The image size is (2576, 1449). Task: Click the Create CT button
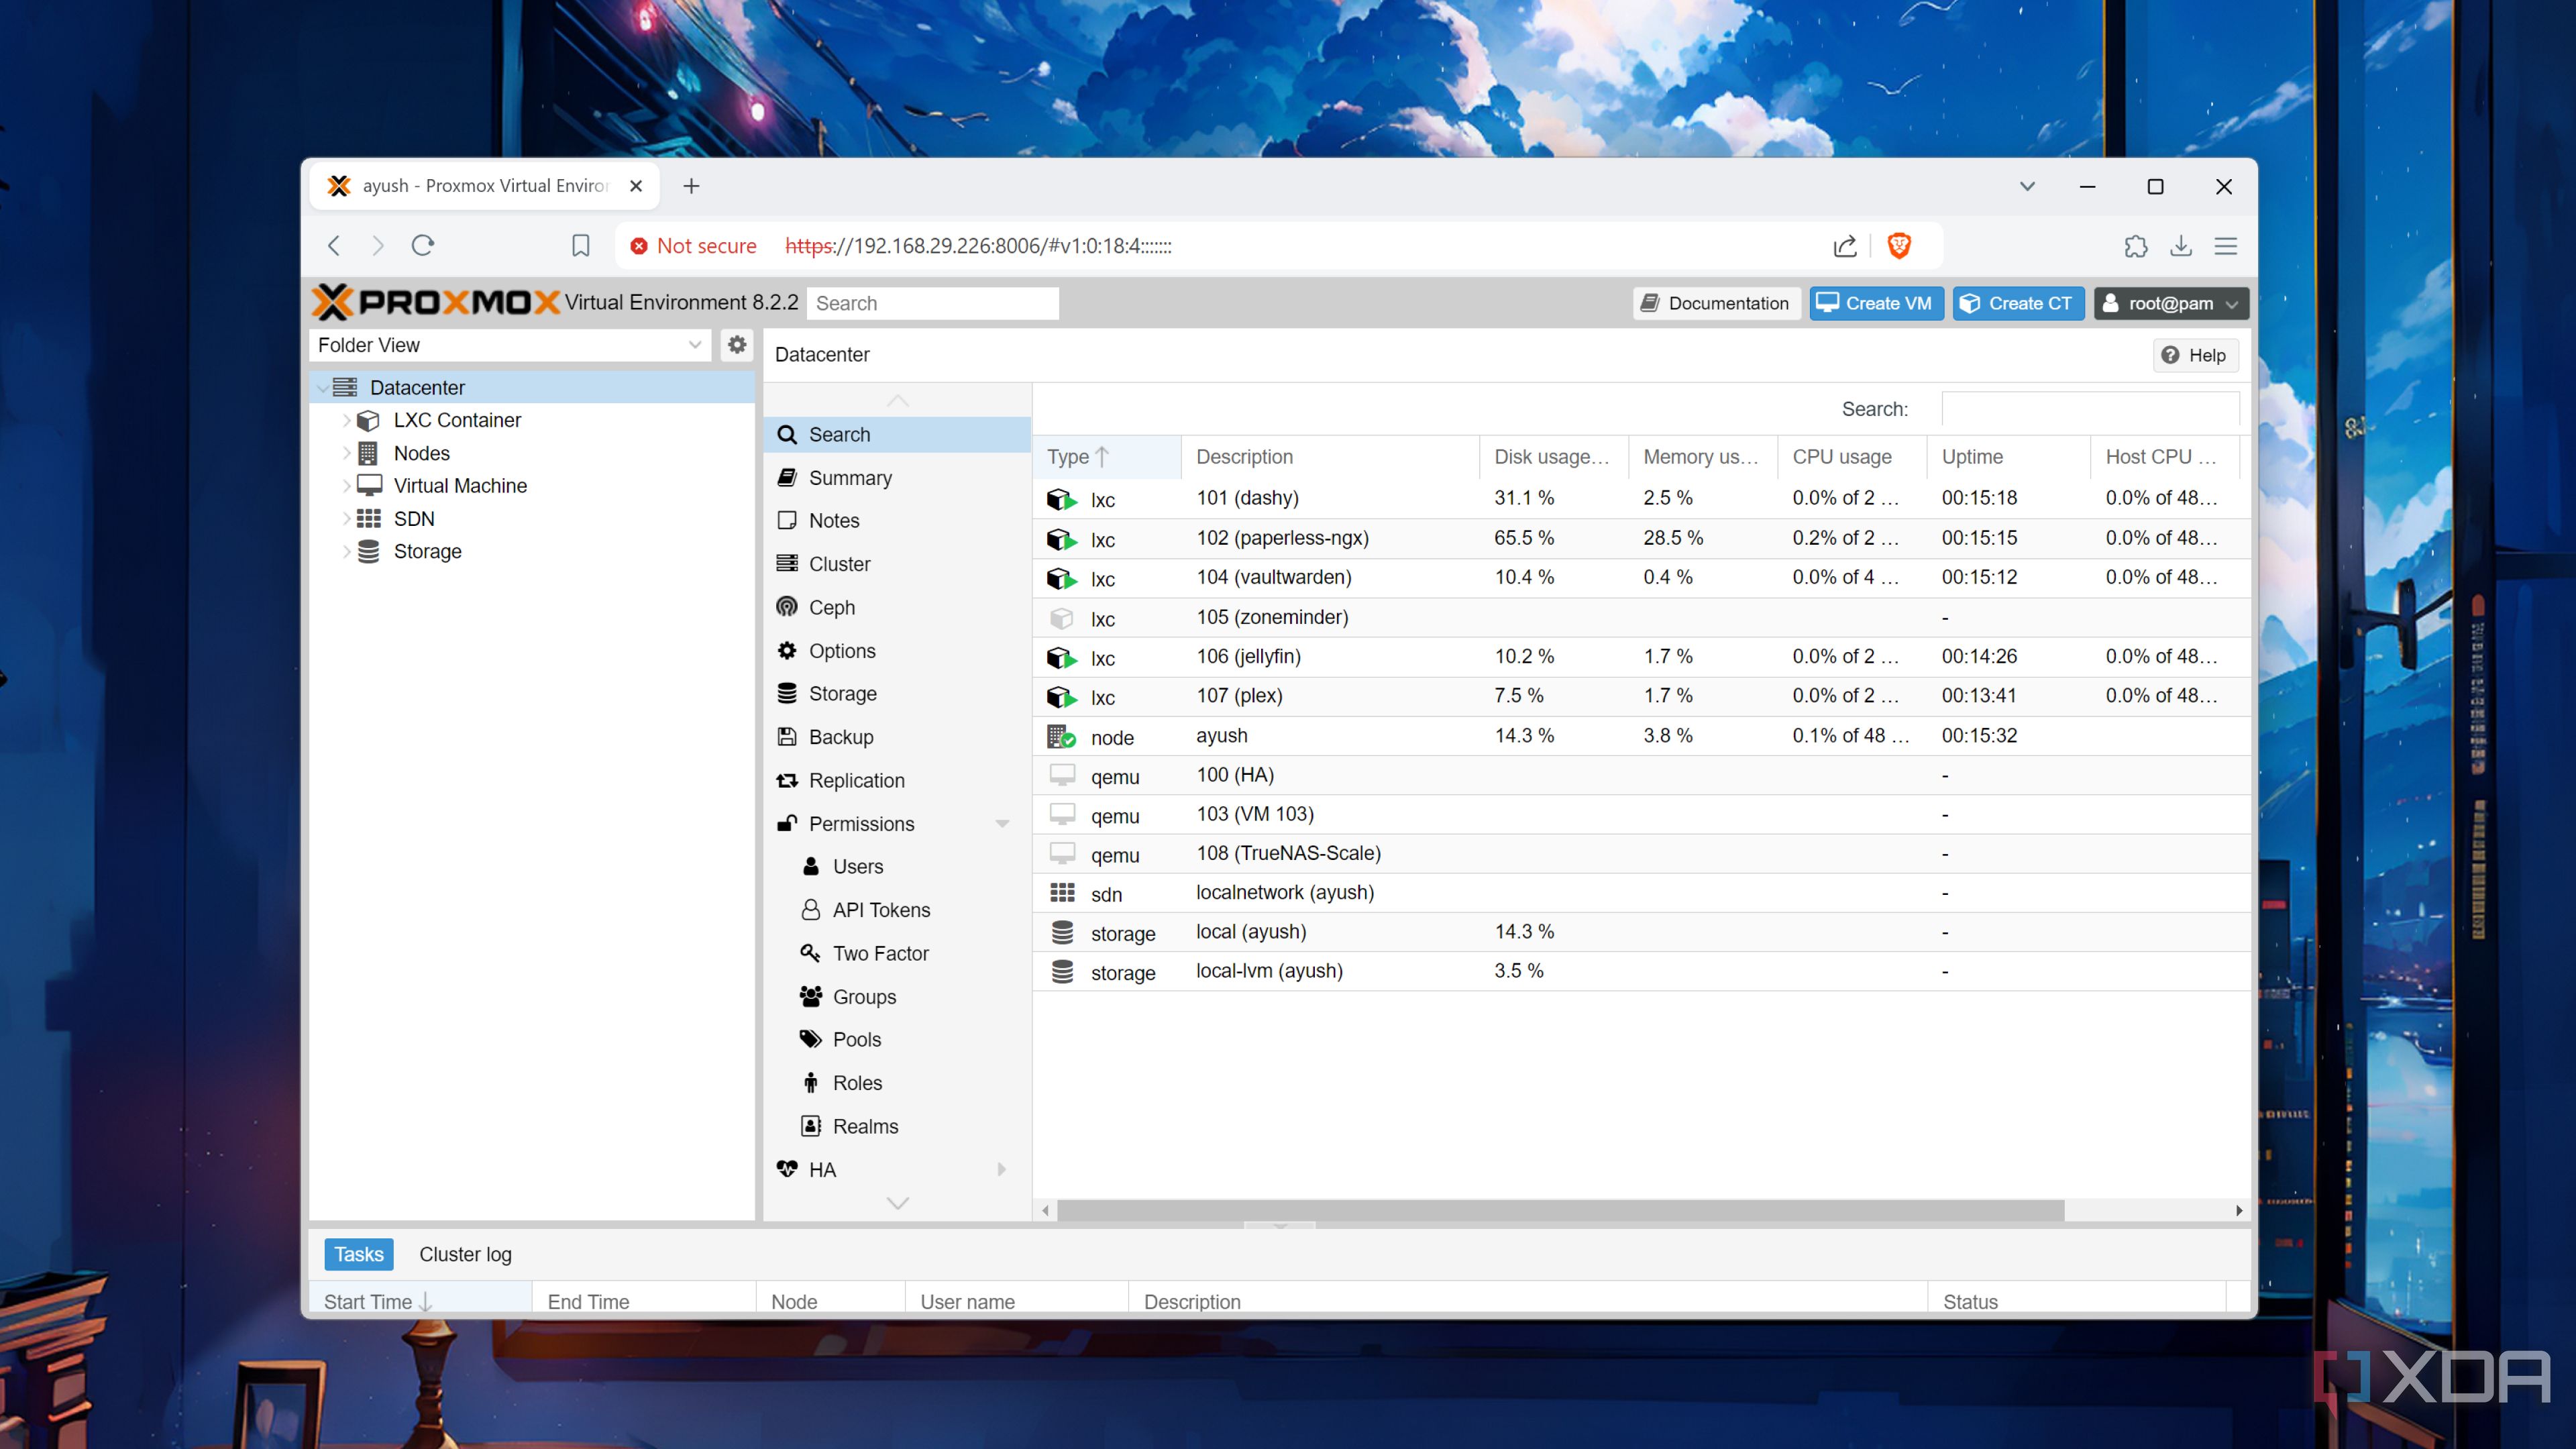pyautogui.click(x=2017, y=303)
